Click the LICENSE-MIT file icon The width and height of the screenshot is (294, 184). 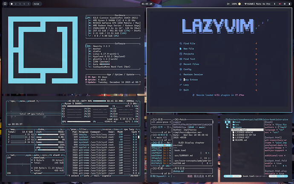pyautogui.click(x=233, y=137)
